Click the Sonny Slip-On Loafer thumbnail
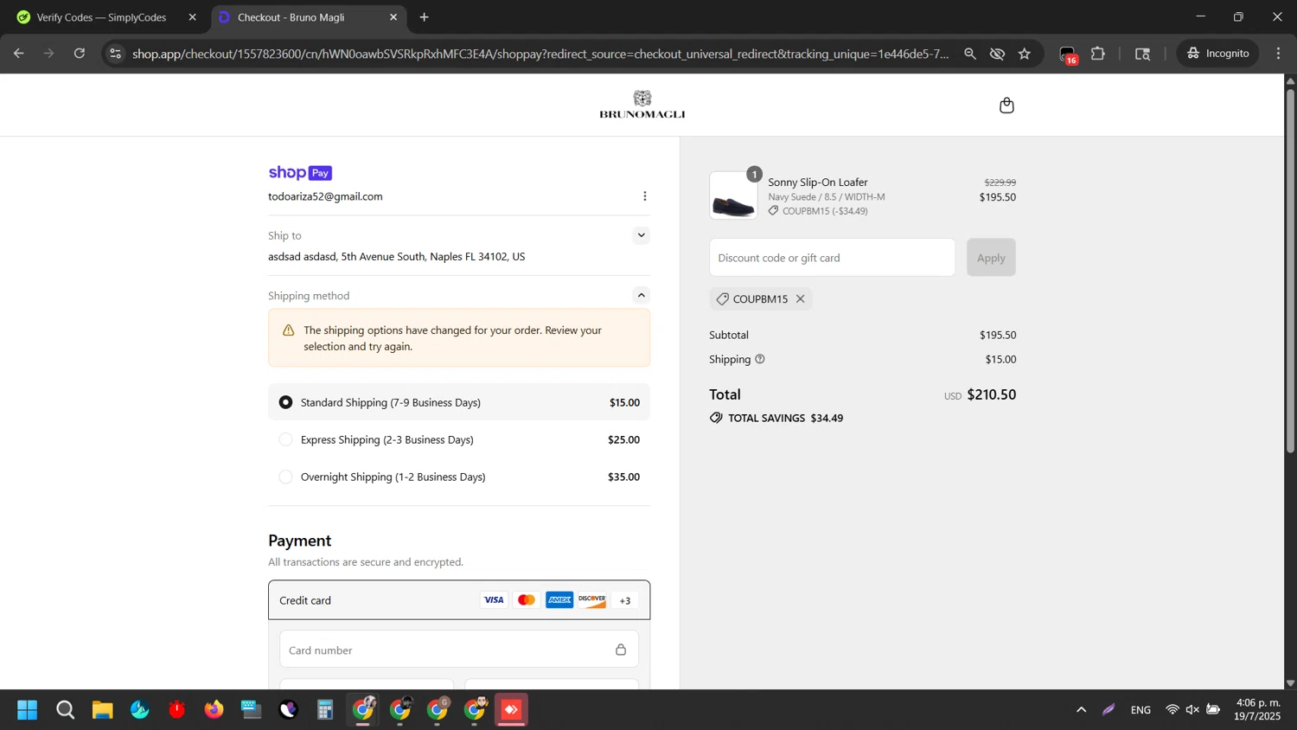1297x730 pixels. point(733,195)
